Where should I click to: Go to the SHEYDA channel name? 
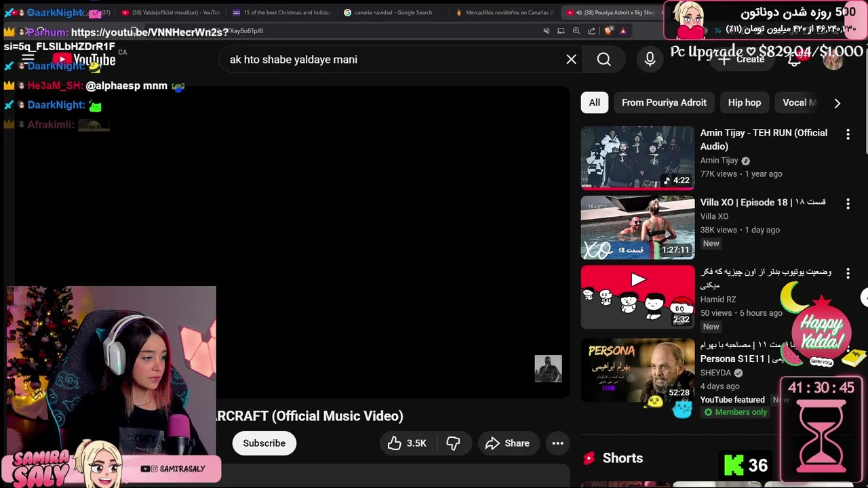tap(715, 373)
